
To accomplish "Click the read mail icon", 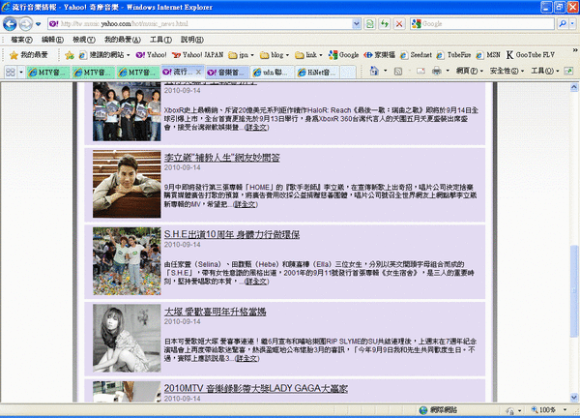I will 420,71.
